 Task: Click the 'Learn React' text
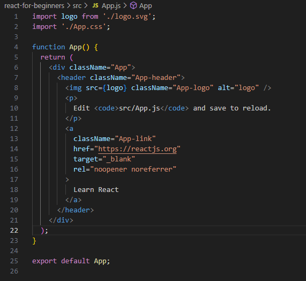(96, 190)
